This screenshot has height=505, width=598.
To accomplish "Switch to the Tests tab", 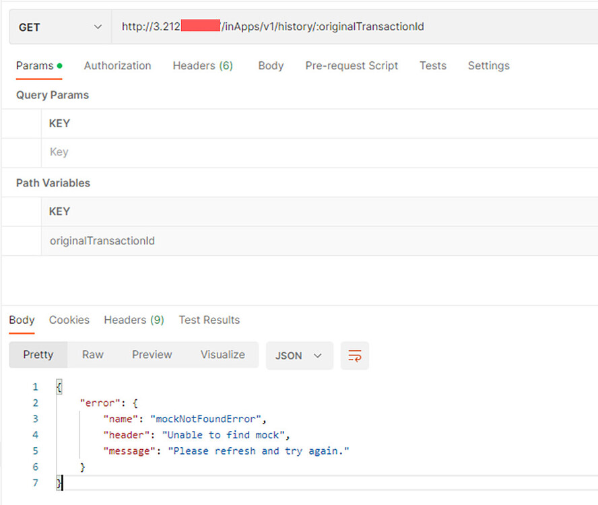I will click(433, 65).
